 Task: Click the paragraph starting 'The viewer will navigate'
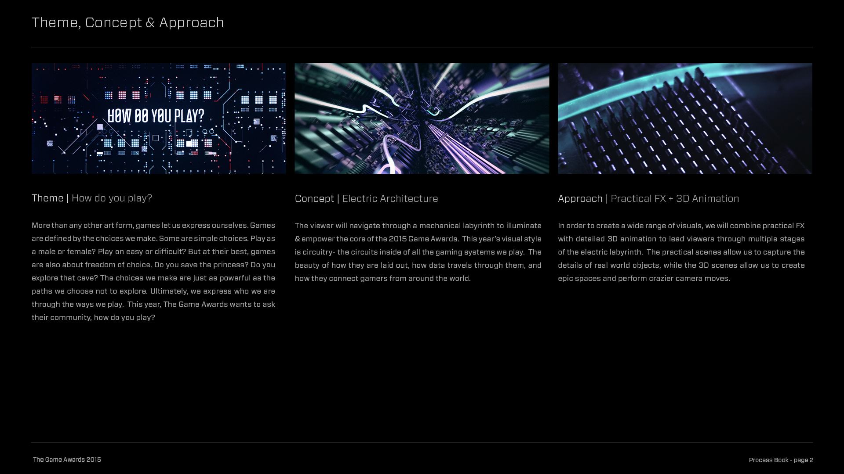click(x=418, y=252)
